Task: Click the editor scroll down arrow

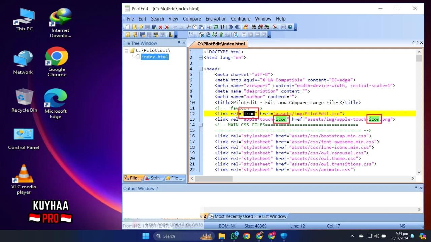Action: (x=419, y=172)
